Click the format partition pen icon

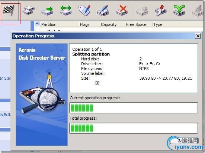coord(103,10)
